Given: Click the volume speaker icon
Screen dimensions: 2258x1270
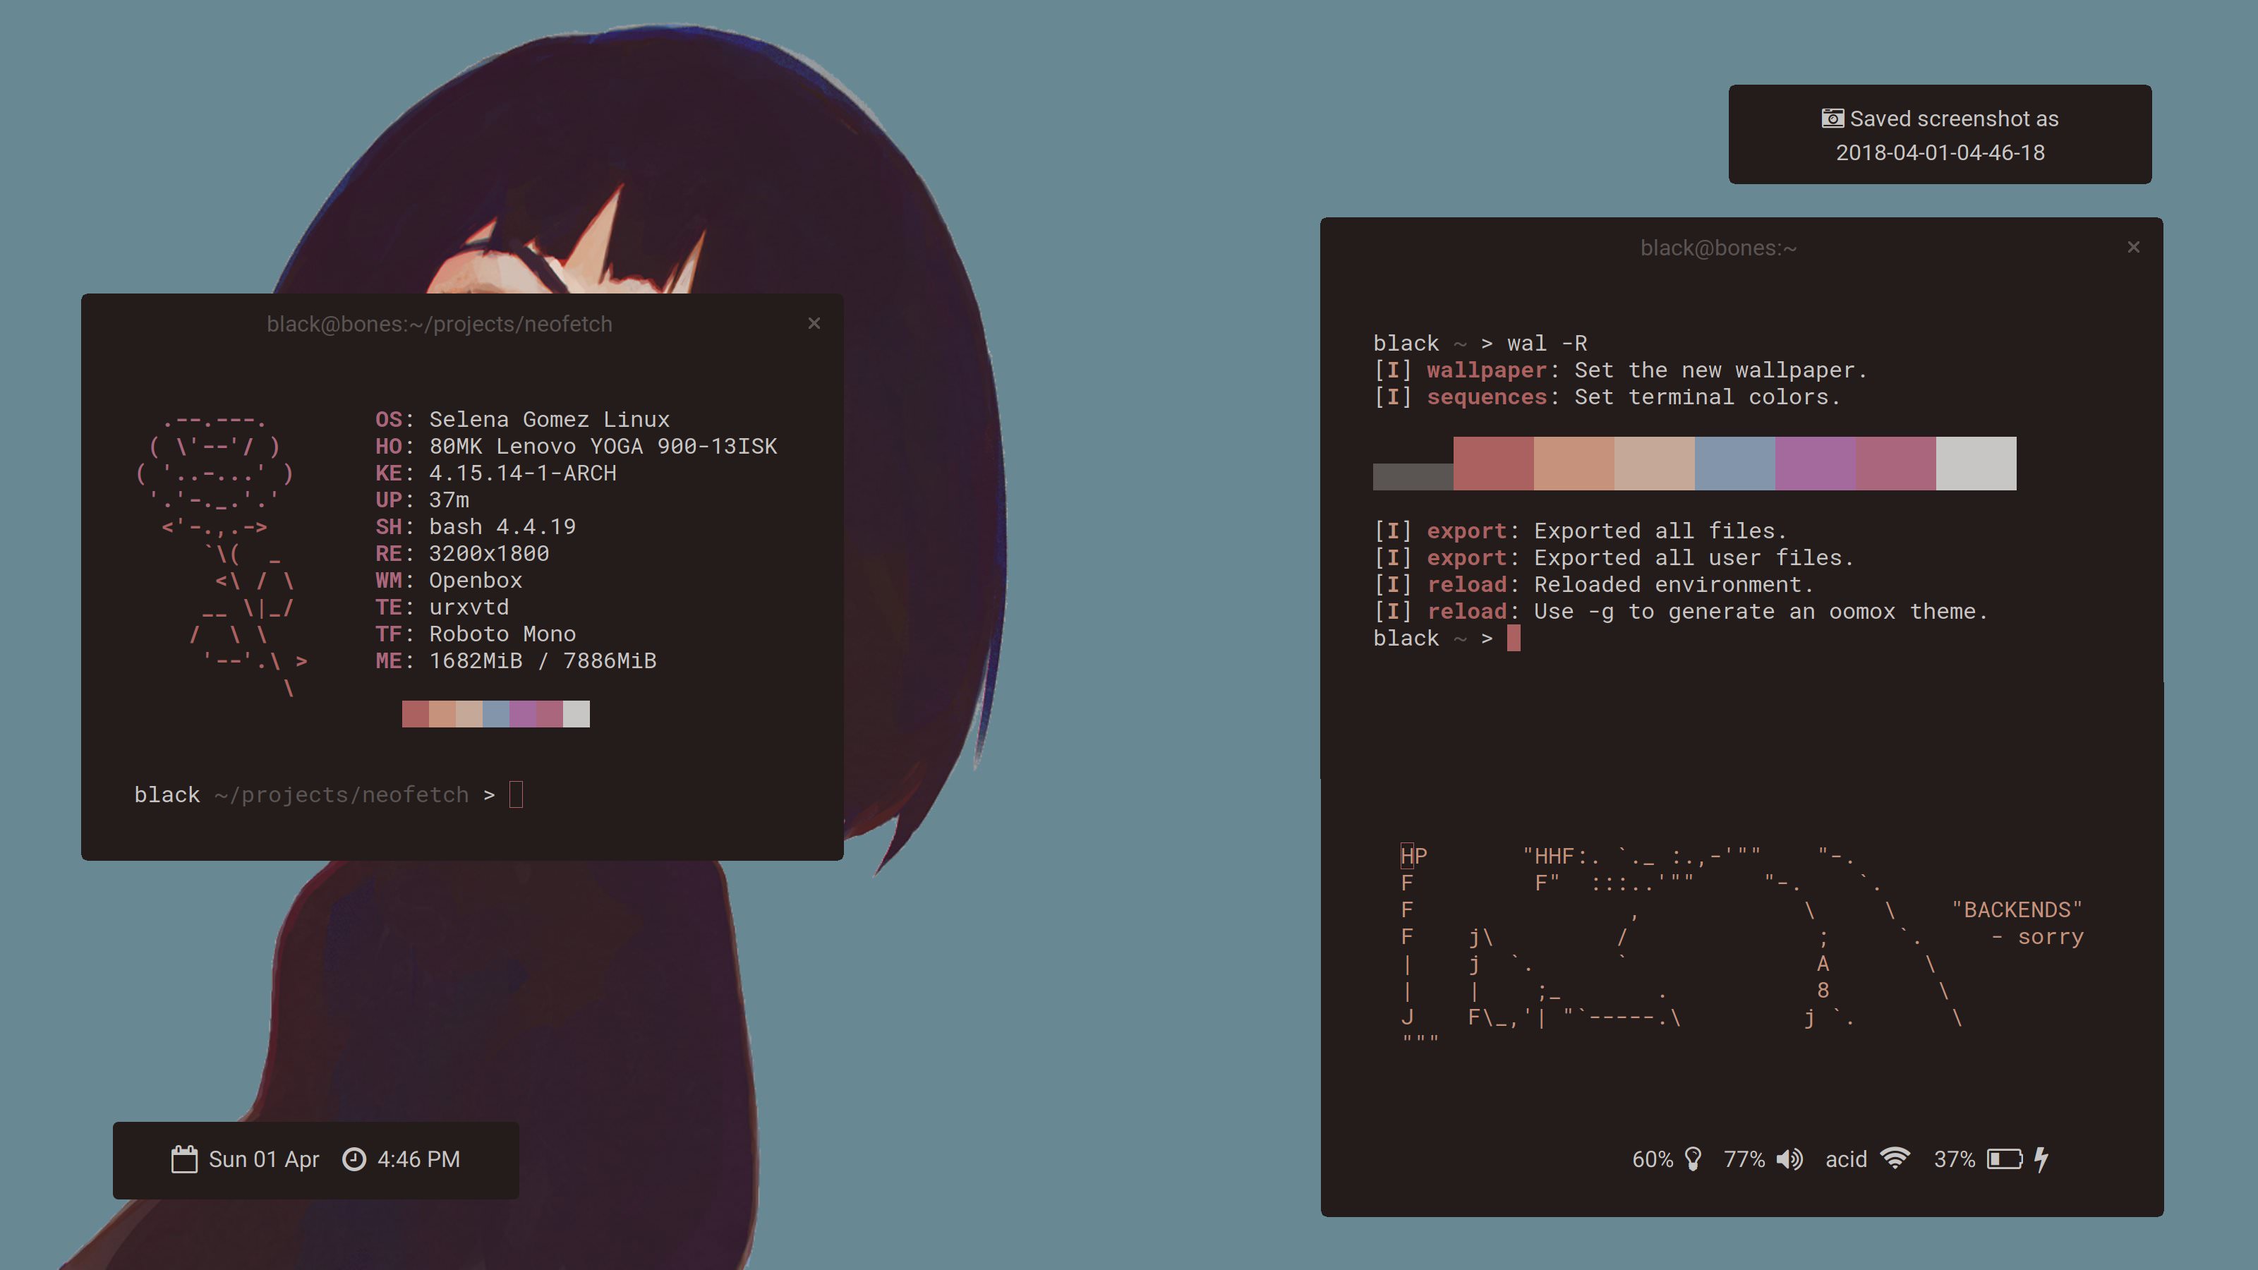Looking at the screenshot, I should (x=1789, y=1159).
